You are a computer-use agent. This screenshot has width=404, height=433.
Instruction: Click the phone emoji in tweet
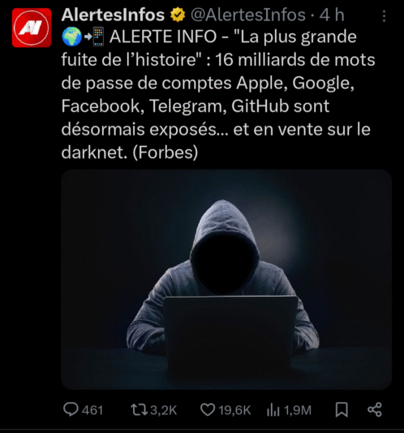click(x=98, y=36)
